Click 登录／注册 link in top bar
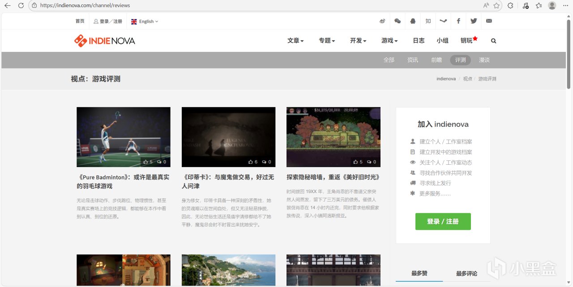573x287 pixels. 108,21
